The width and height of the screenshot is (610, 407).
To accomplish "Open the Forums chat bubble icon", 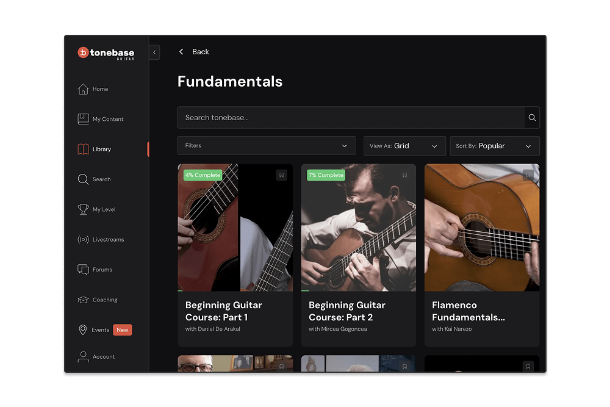I will click(83, 270).
